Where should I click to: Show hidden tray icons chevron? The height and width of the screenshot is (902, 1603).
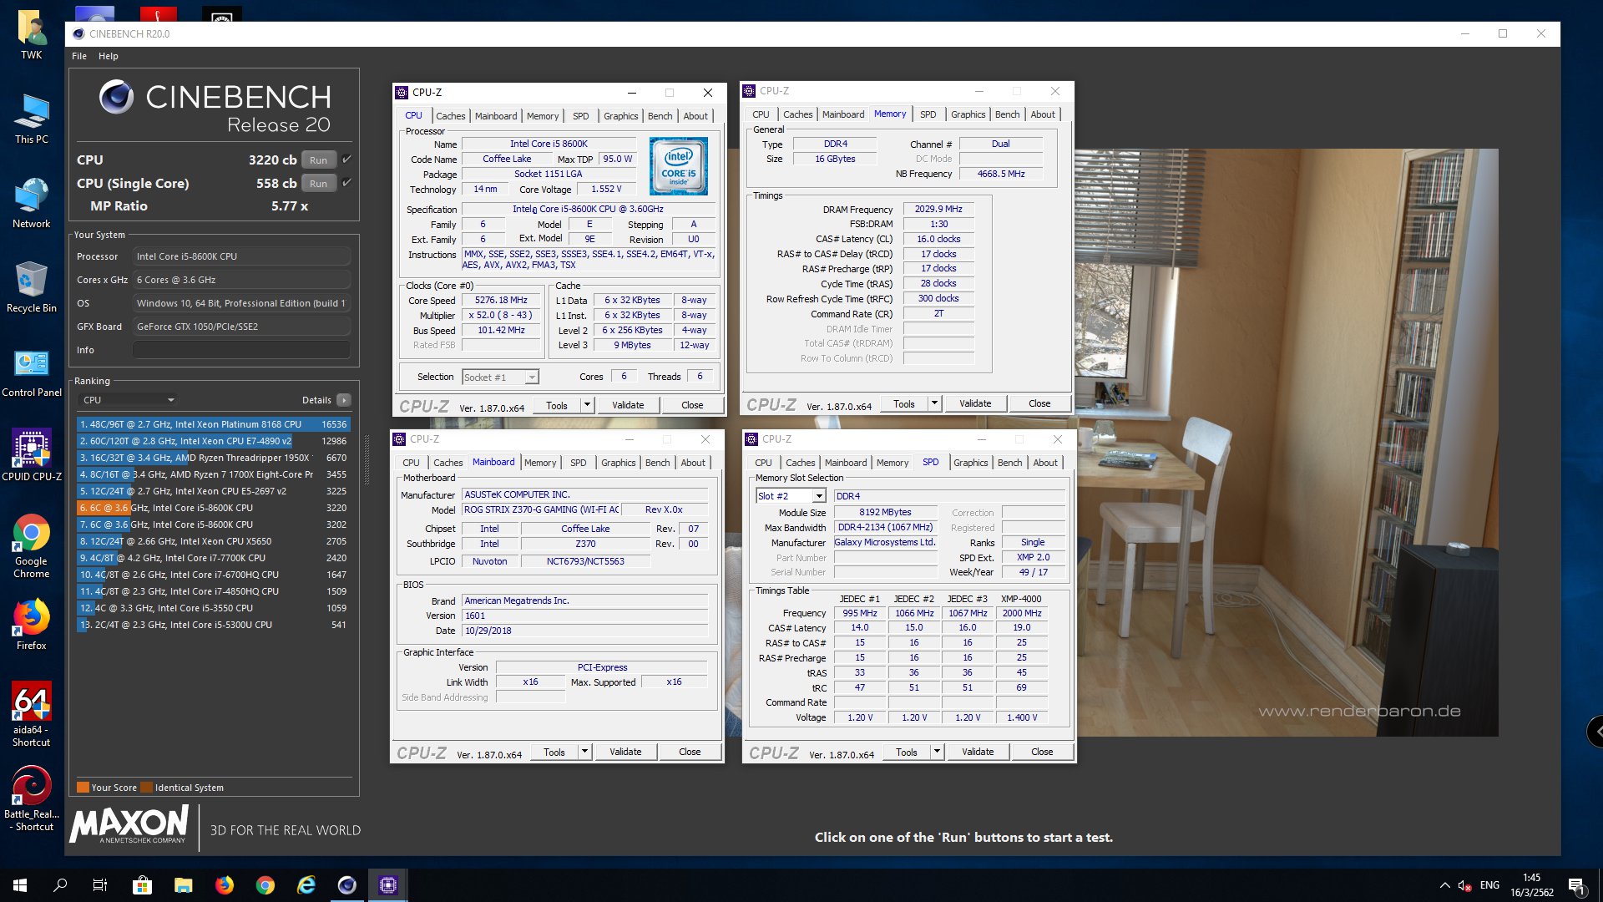point(1444,885)
